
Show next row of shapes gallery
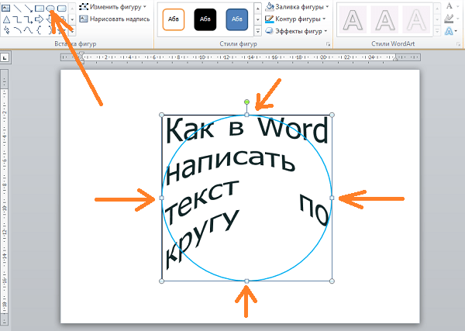coord(72,19)
